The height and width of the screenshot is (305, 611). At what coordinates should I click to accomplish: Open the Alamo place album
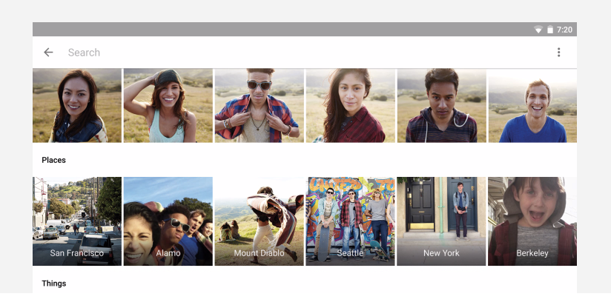(x=168, y=221)
